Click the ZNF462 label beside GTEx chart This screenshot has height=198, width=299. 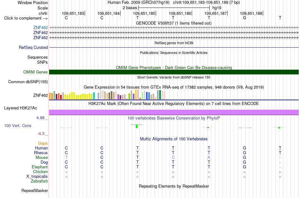tap(40, 95)
